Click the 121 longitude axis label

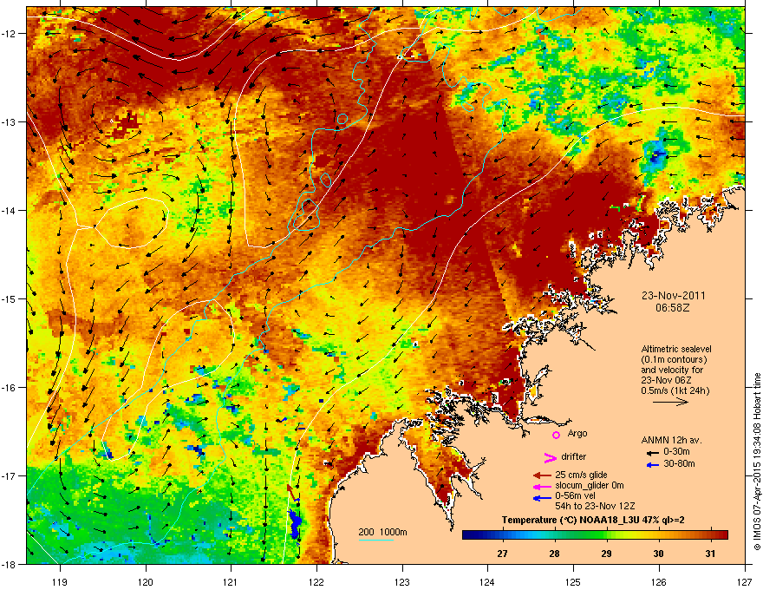click(x=232, y=581)
